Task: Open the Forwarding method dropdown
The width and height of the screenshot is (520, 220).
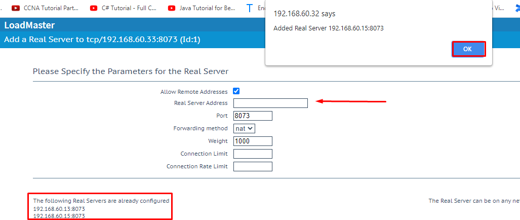Action: point(244,129)
